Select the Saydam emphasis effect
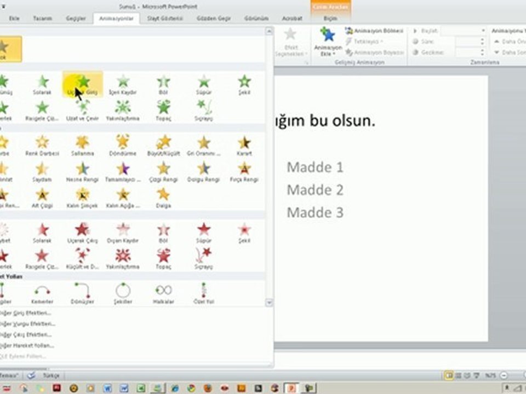Viewport: 526px width, 394px height. (42, 172)
